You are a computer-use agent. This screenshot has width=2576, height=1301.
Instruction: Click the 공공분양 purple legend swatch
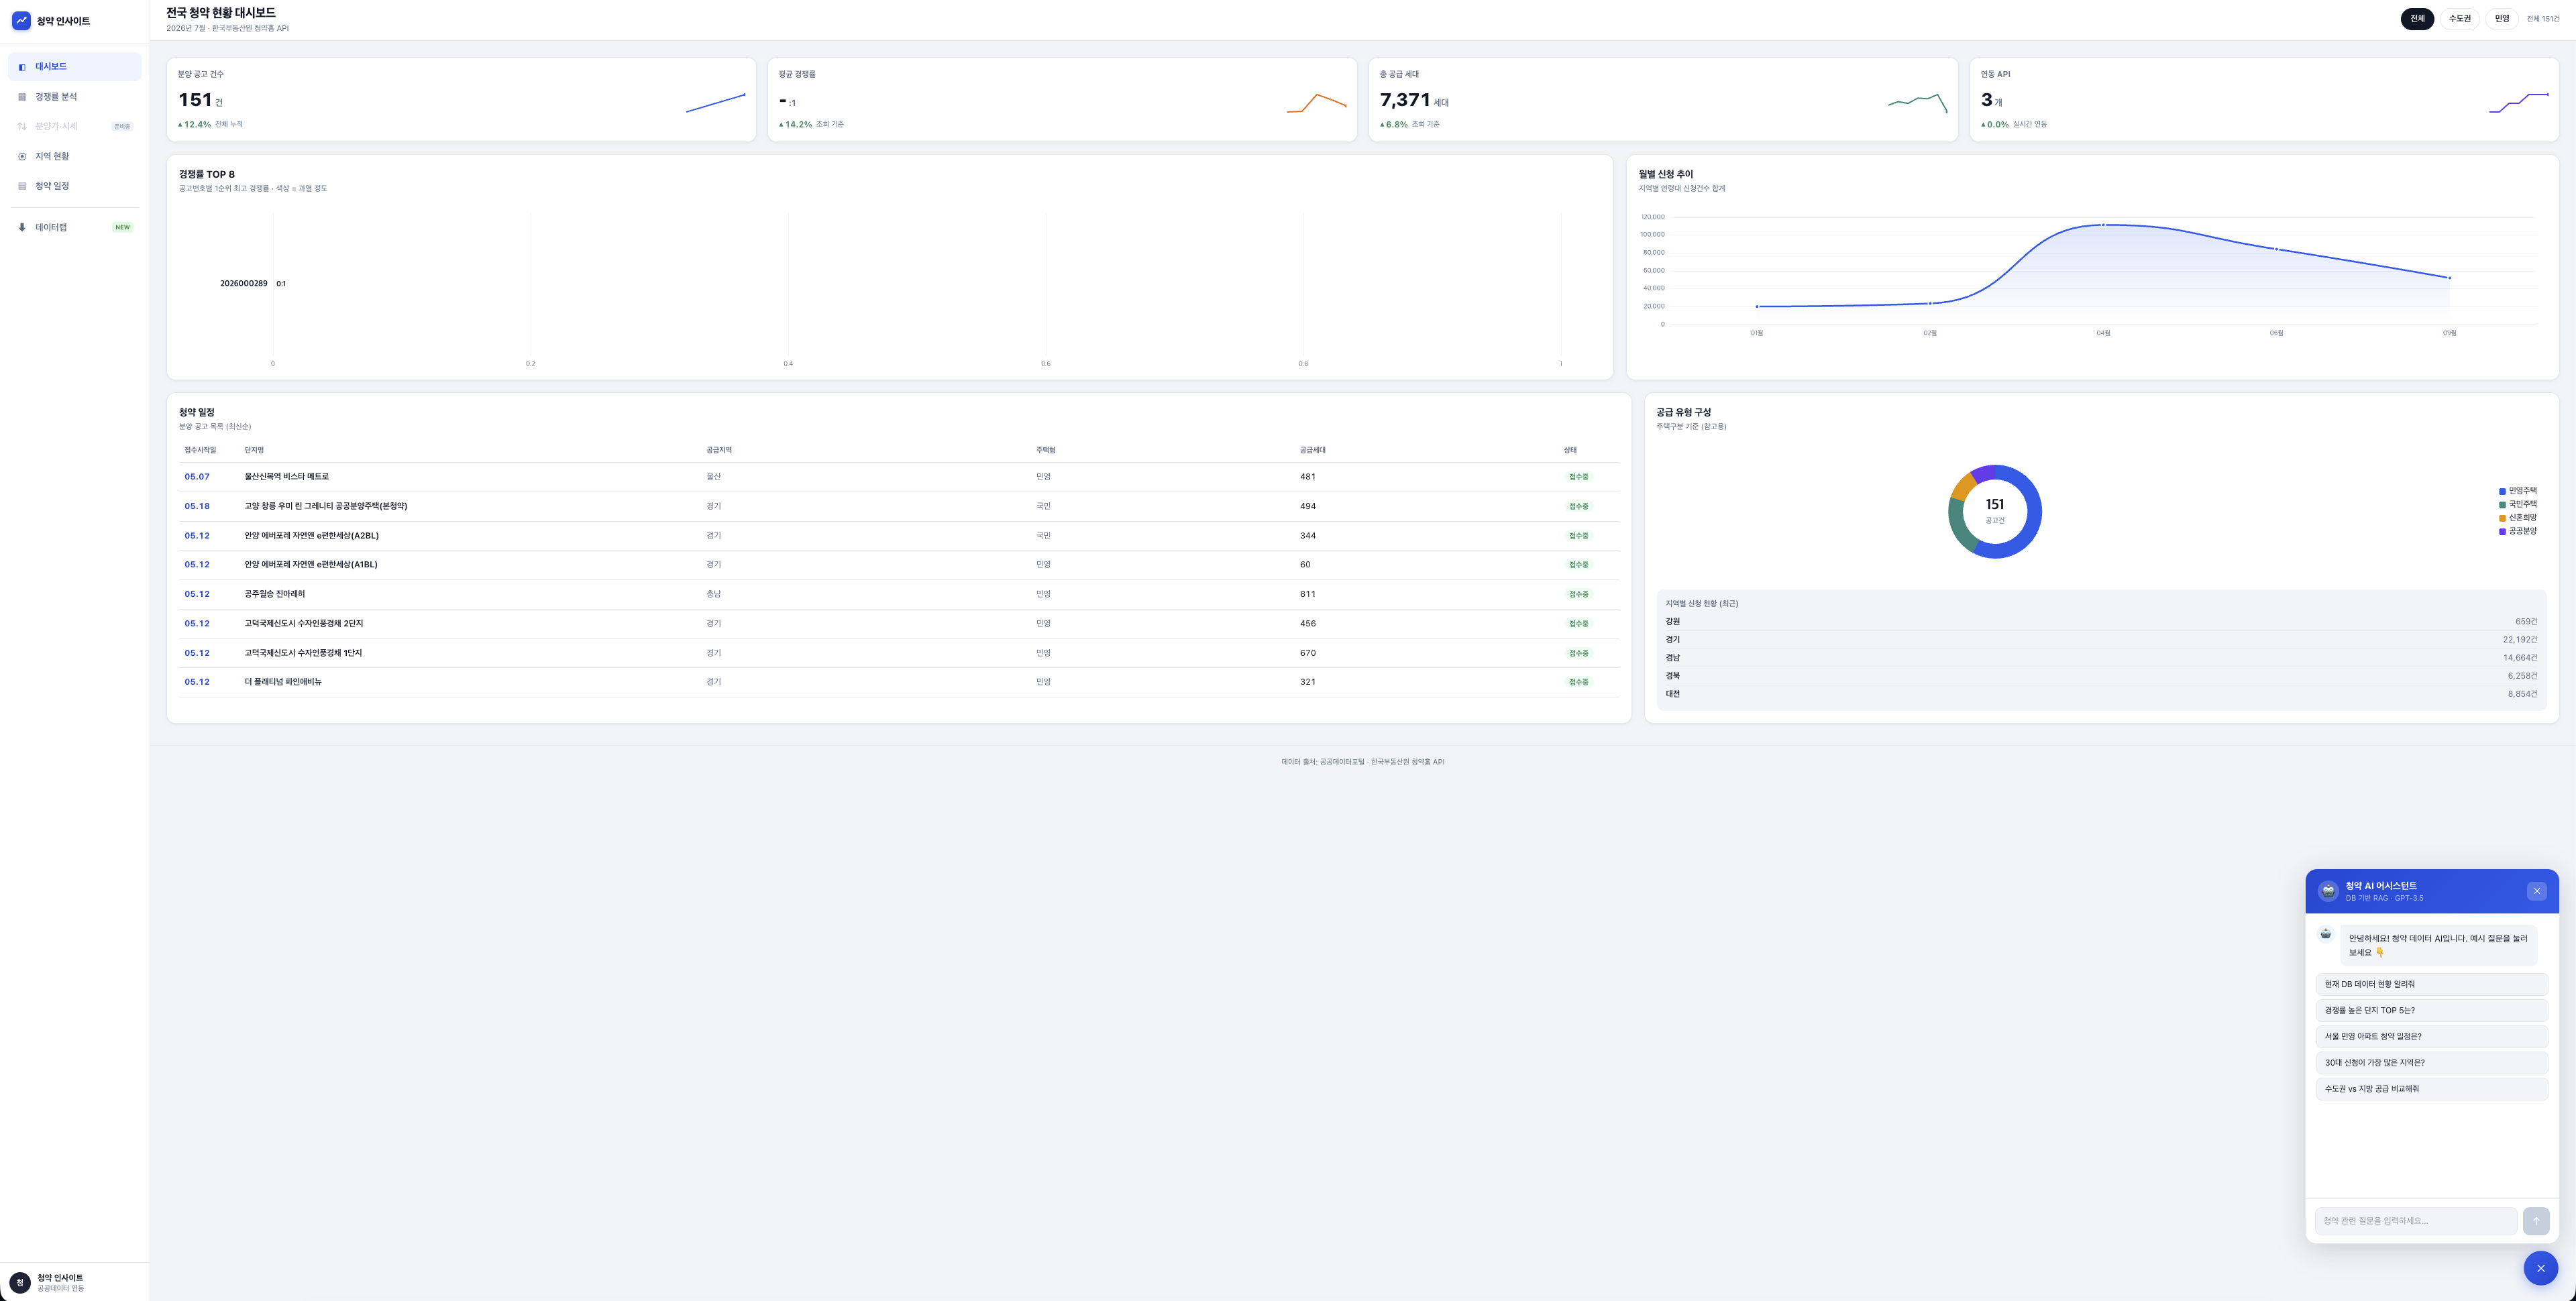click(2502, 532)
